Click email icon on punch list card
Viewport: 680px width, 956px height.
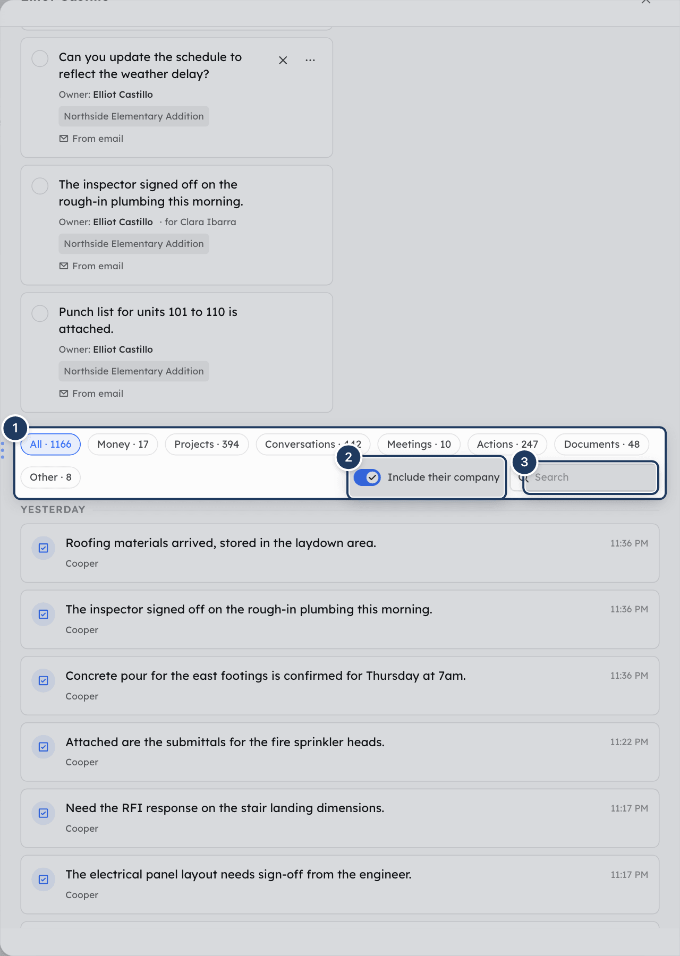pos(64,394)
